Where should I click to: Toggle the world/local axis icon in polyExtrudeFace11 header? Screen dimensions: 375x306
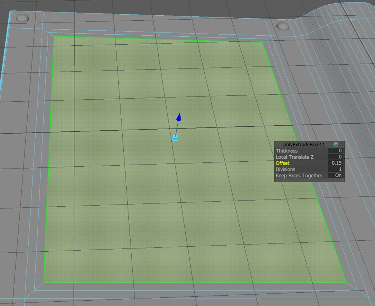(336, 145)
